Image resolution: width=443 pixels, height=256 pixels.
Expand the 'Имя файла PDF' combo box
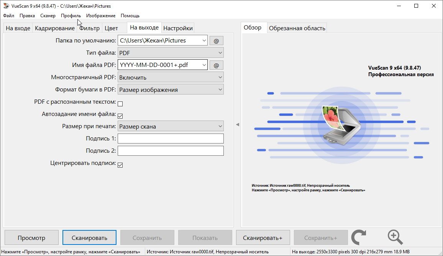[x=204, y=65]
